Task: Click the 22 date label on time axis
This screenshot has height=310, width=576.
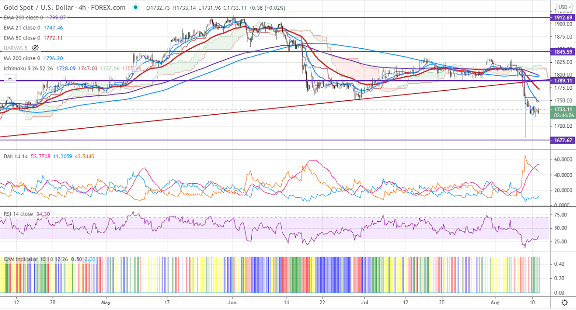Action: click(x=323, y=303)
